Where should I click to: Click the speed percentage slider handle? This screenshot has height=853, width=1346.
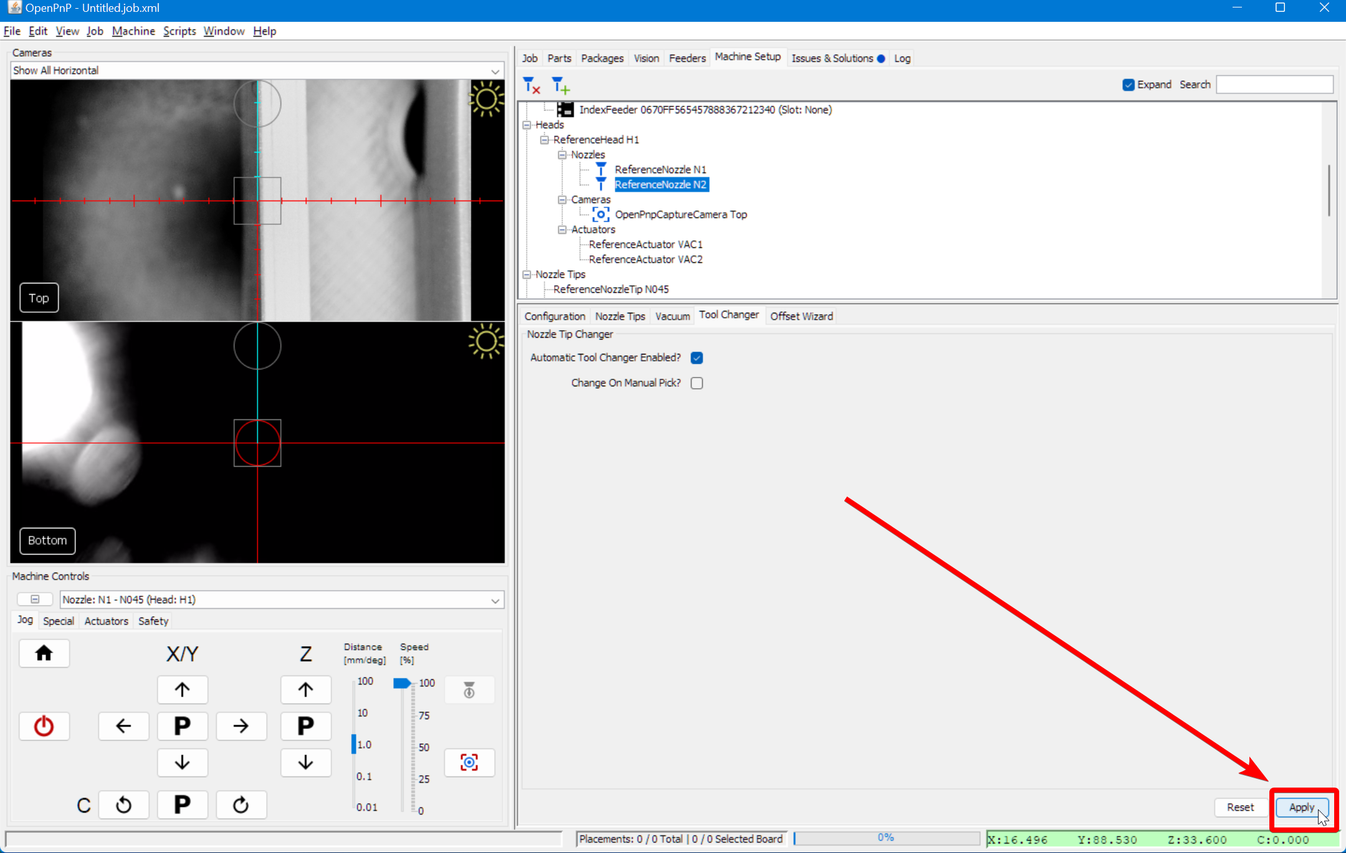402,683
